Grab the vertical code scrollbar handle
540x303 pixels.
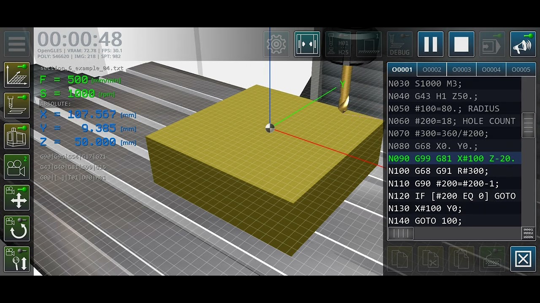[x=529, y=125]
